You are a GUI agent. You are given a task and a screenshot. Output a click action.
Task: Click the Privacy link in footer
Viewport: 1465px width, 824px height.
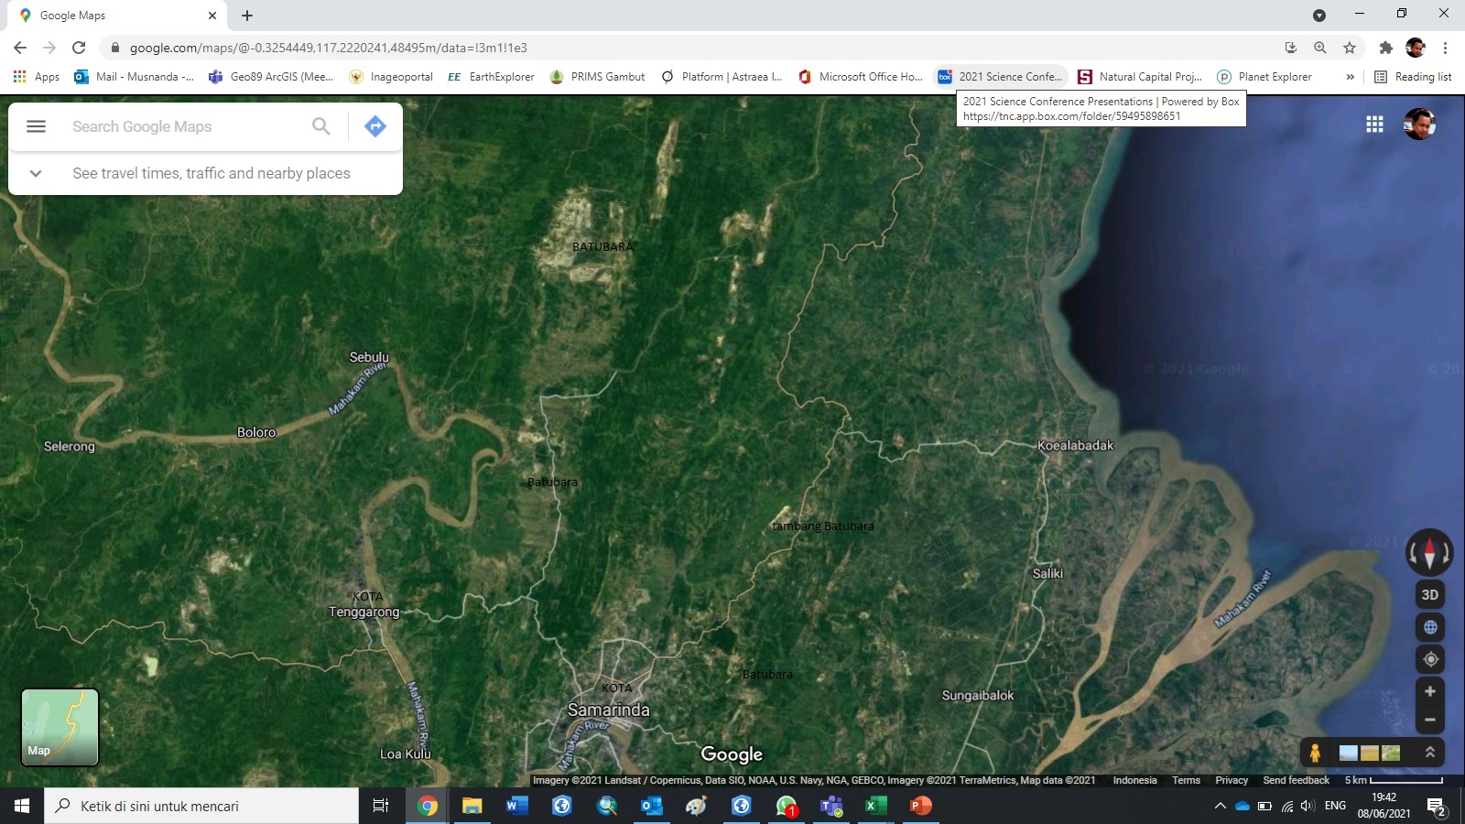pyautogui.click(x=1232, y=780)
